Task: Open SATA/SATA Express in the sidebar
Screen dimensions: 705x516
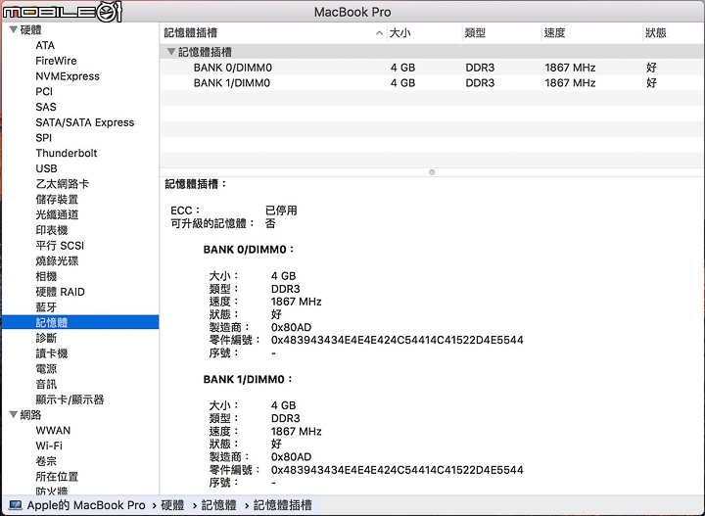Action: [x=85, y=122]
